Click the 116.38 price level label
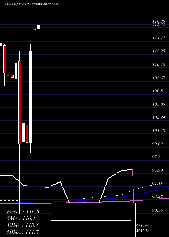This screenshot has width=169, height=237. (159, 21)
